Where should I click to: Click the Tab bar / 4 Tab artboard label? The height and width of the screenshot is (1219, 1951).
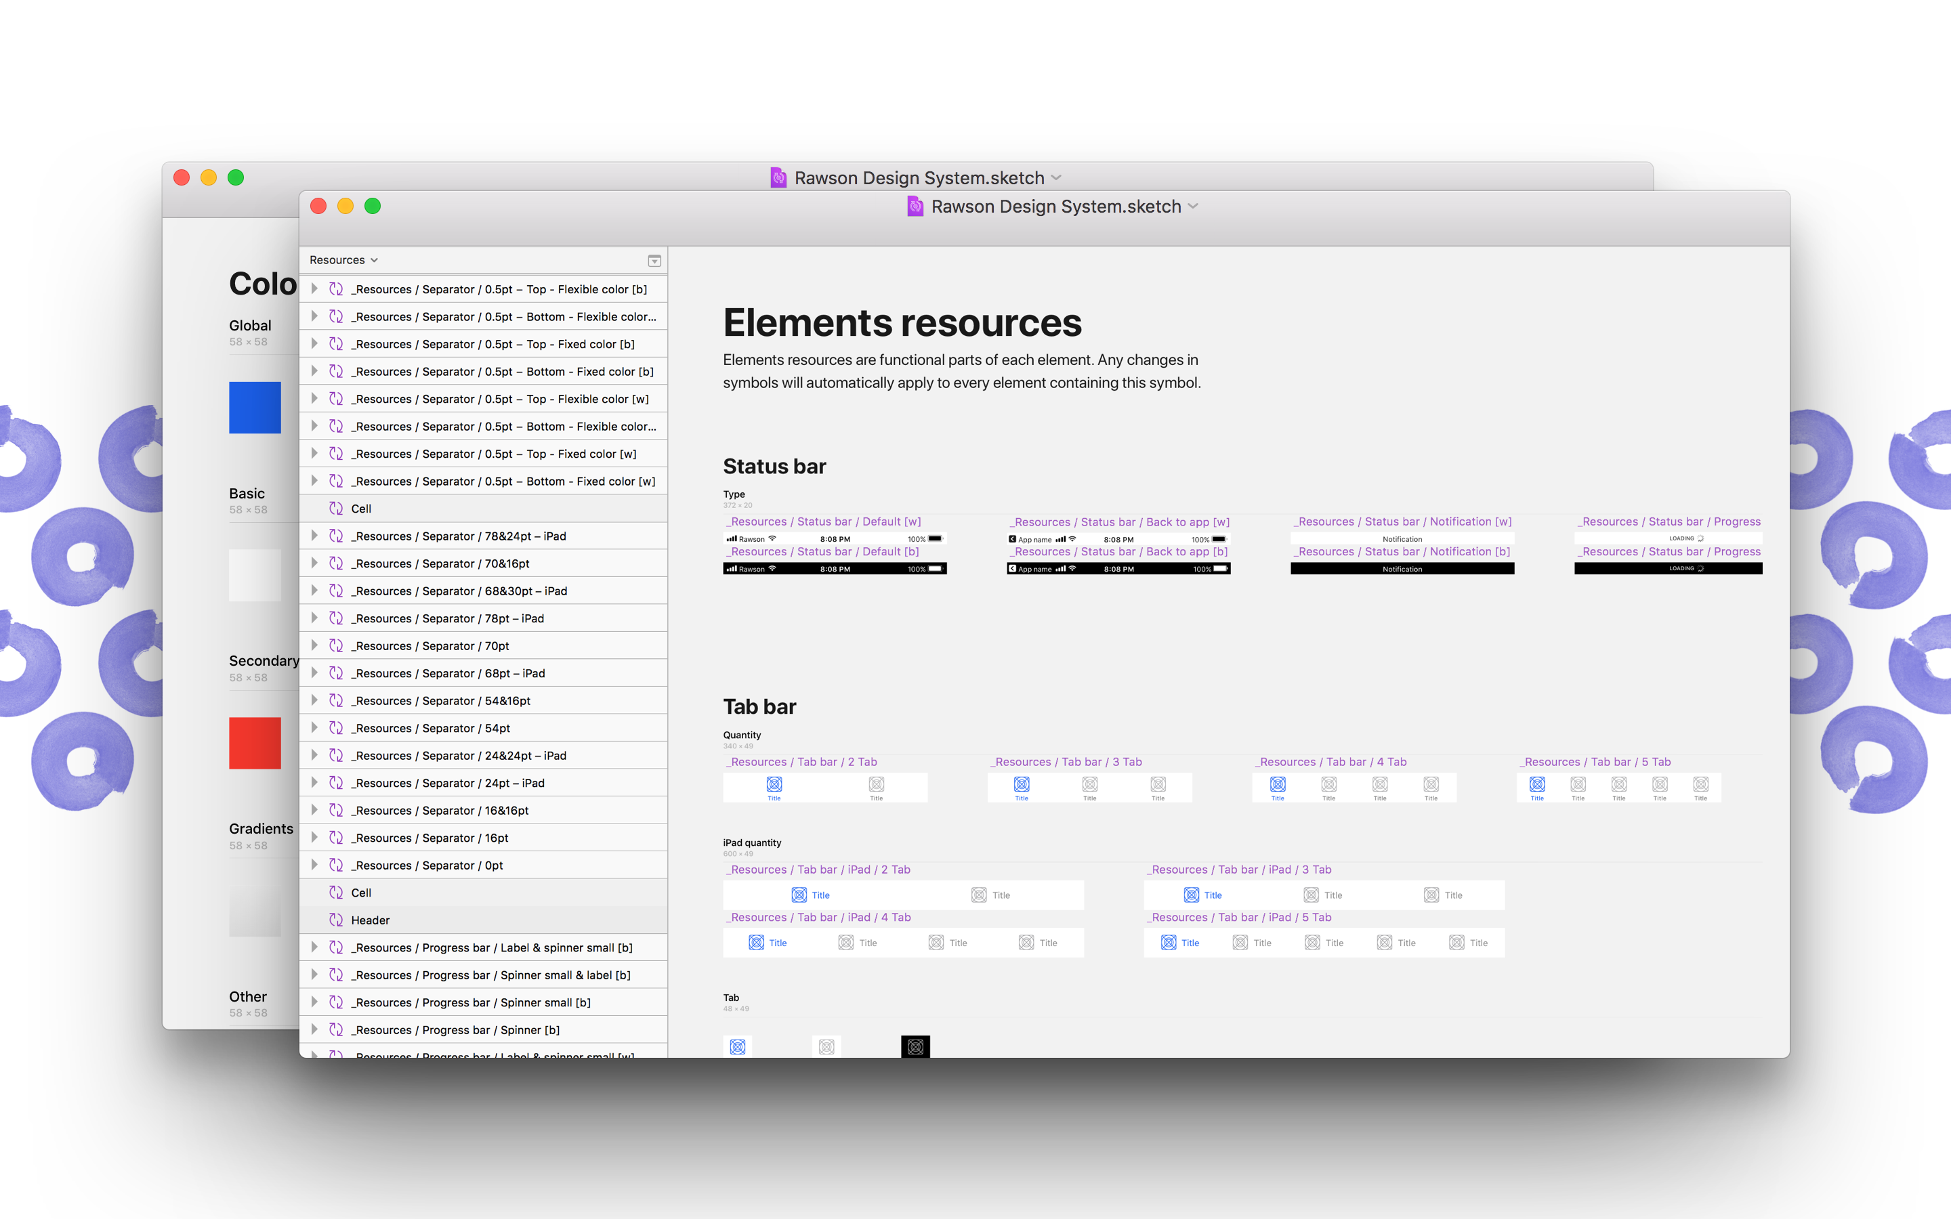[x=1331, y=762]
